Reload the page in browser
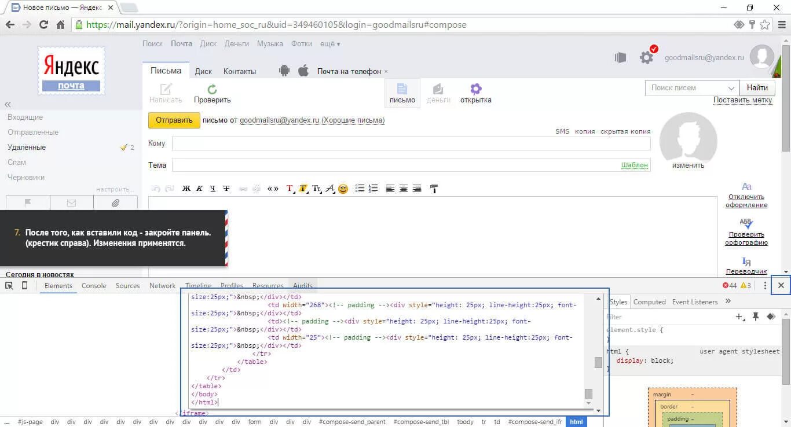791x427 pixels. pyautogui.click(x=43, y=25)
